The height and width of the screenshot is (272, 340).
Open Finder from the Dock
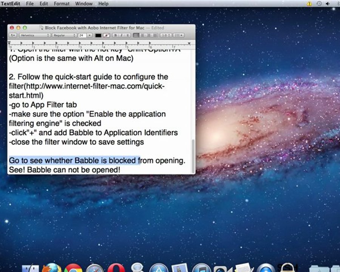pyautogui.click(x=30, y=268)
